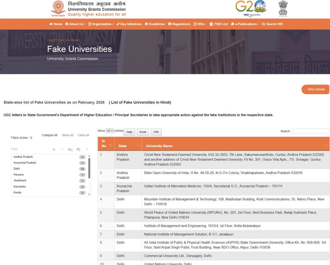The width and height of the screenshot is (330, 265).
Task: Open Search HEI menu item
Action: 272,24
